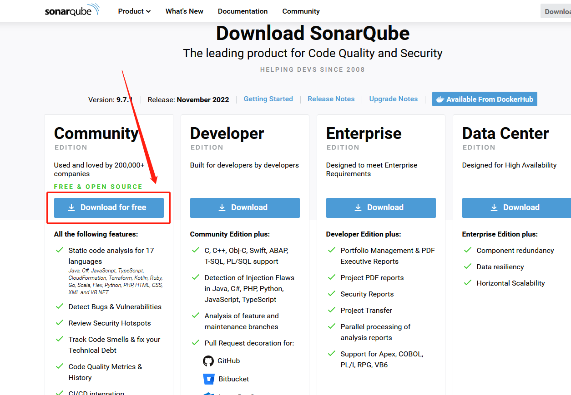The width and height of the screenshot is (571, 395).
Task: Click "Detect Bugs & Vulnerabilities" feature
Action: (x=115, y=307)
